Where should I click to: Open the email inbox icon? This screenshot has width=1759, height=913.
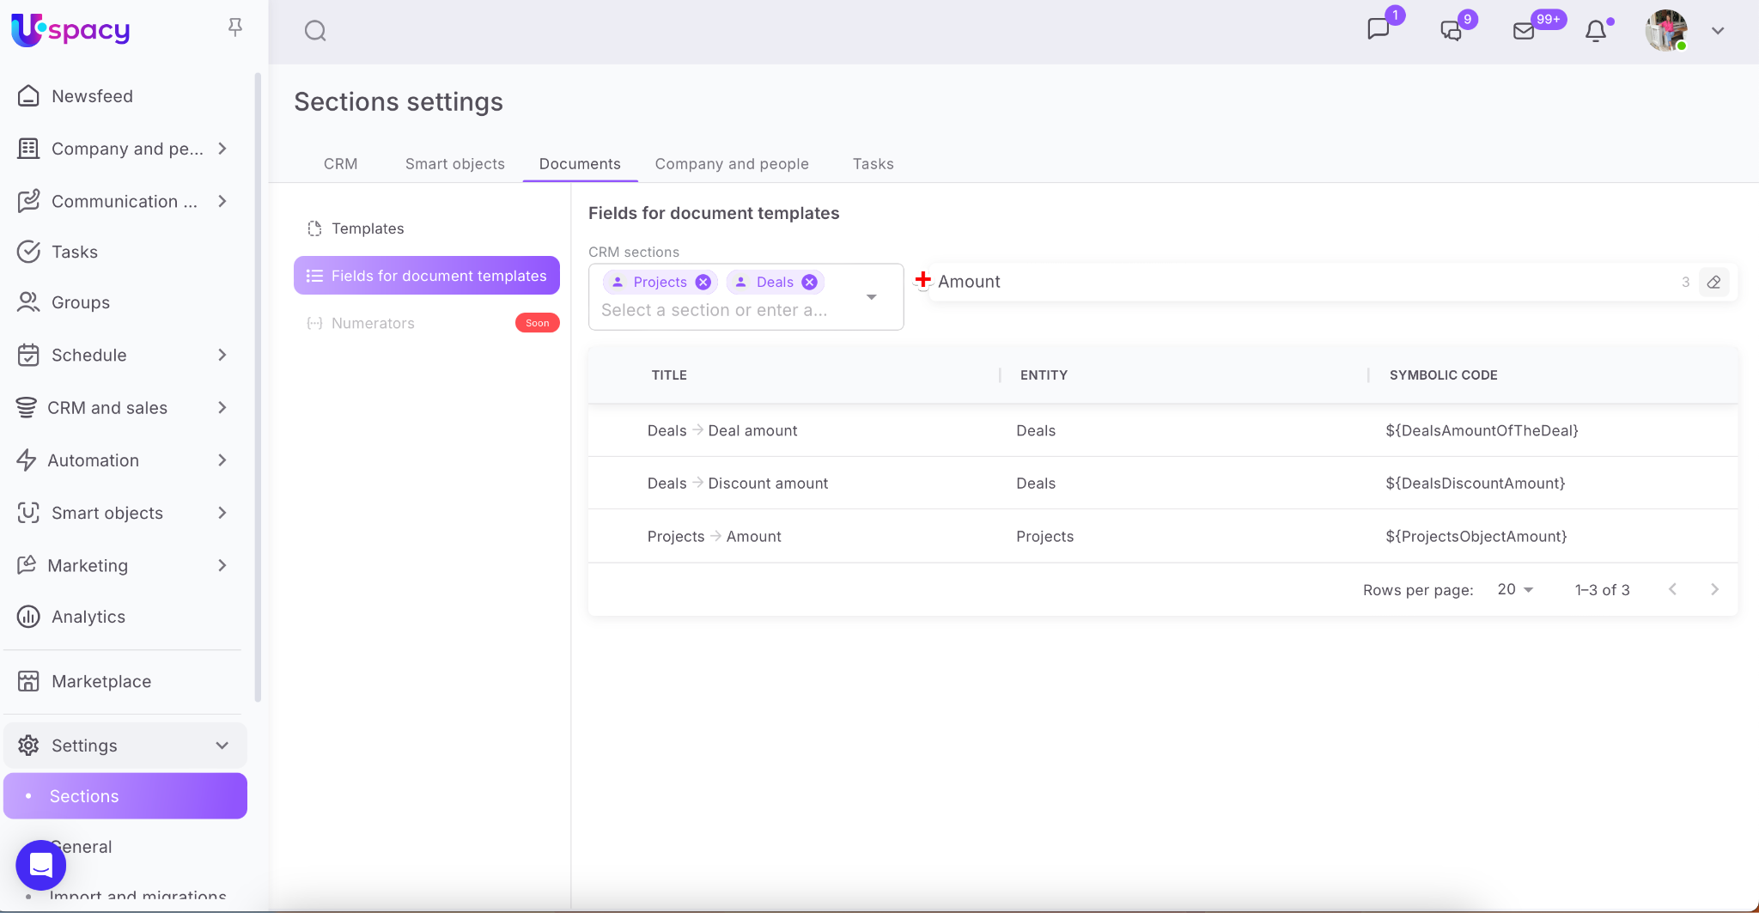tap(1524, 31)
